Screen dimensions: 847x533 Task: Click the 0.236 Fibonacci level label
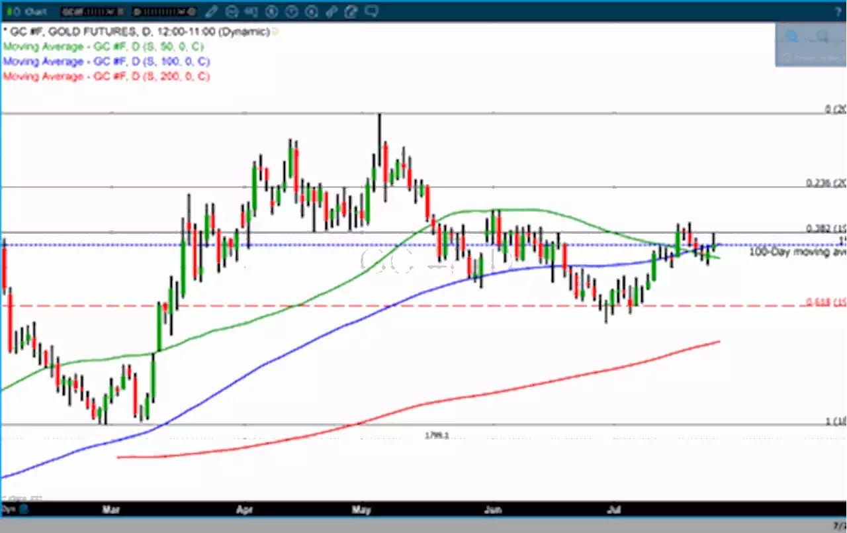826,182
